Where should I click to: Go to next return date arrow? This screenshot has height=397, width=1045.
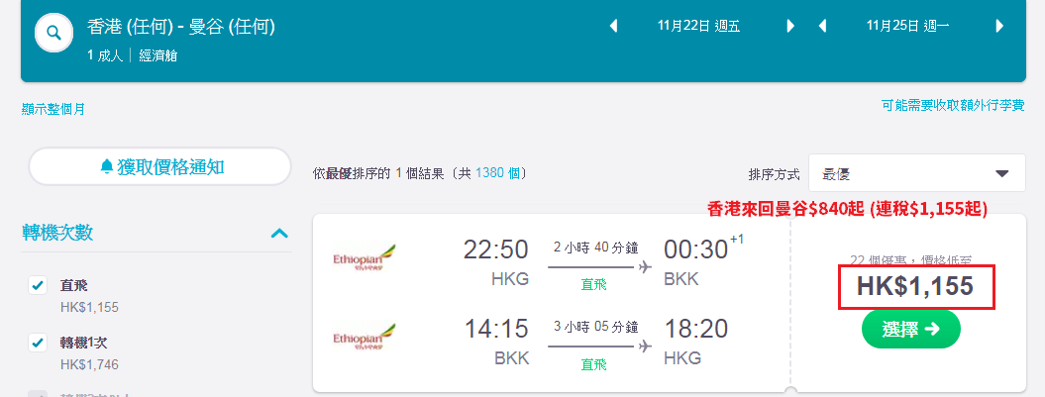click(999, 26)
